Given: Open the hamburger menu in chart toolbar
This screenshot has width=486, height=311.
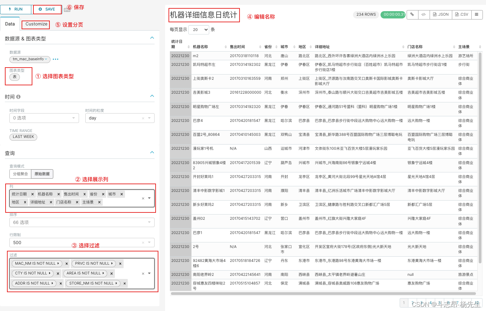Looking at the screenshot, I should [477, 14].
